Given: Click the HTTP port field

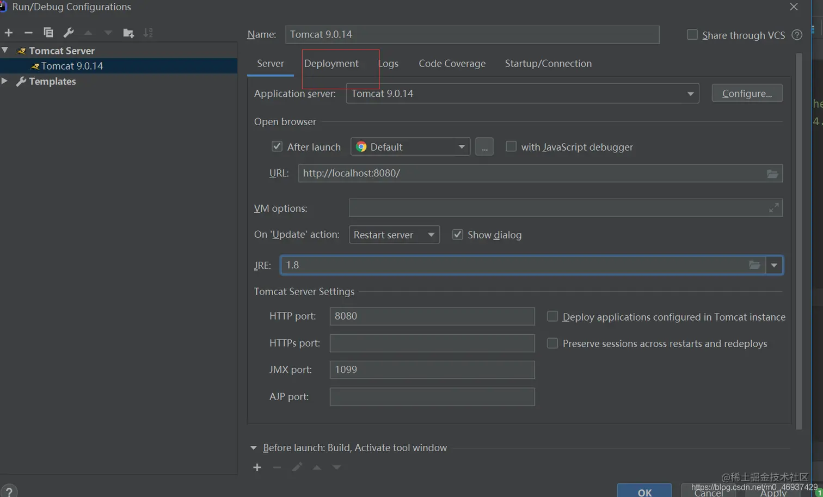Looking at the screenshot, I should 432,316.
